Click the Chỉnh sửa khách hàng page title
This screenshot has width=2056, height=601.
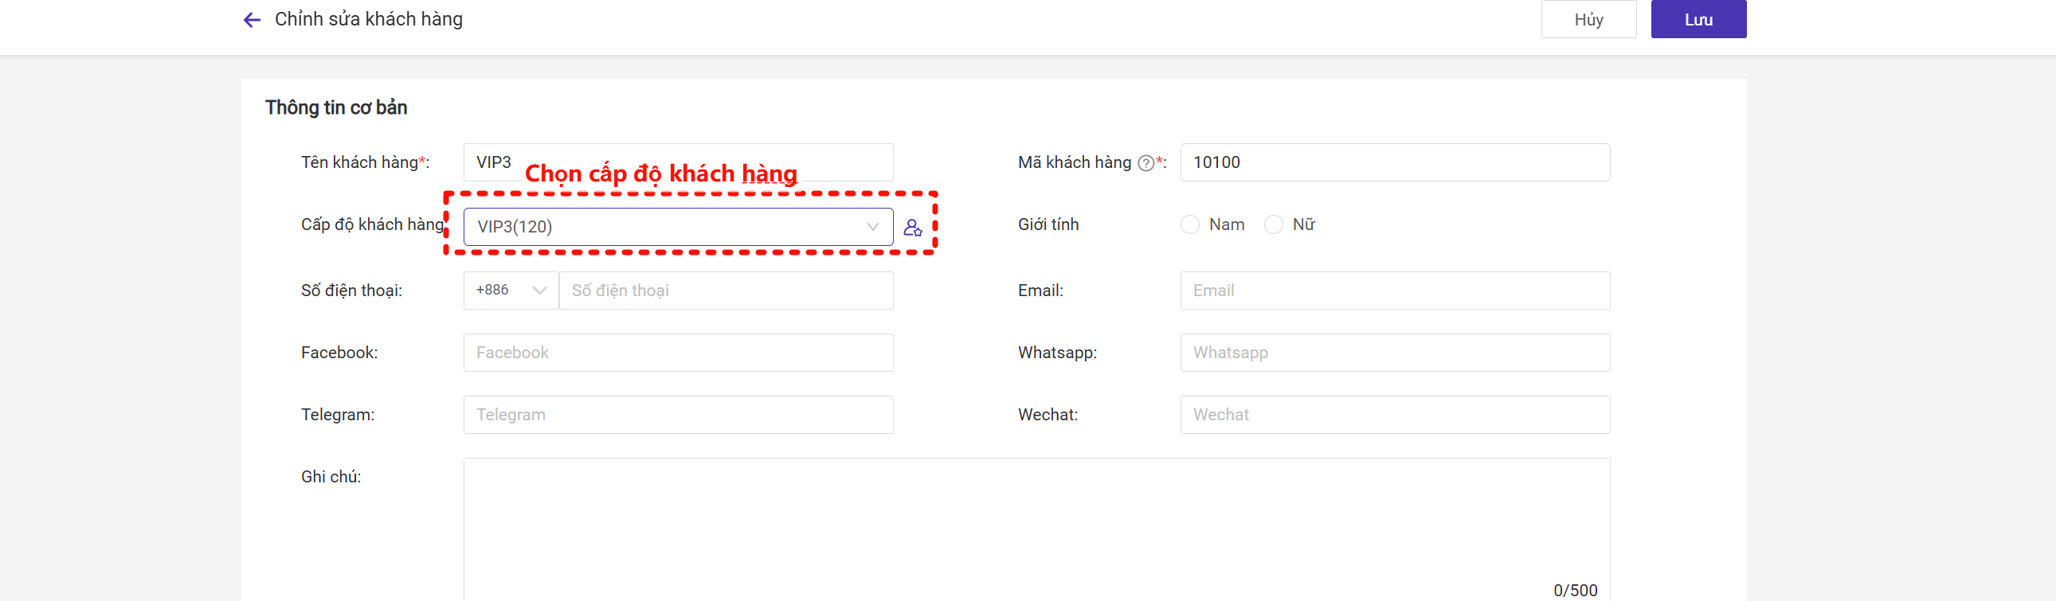369,19
